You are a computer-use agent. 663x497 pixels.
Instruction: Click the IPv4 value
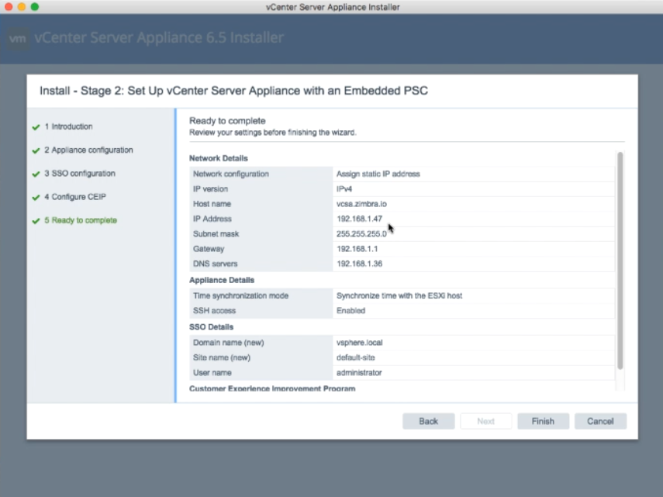click(344, 189)
